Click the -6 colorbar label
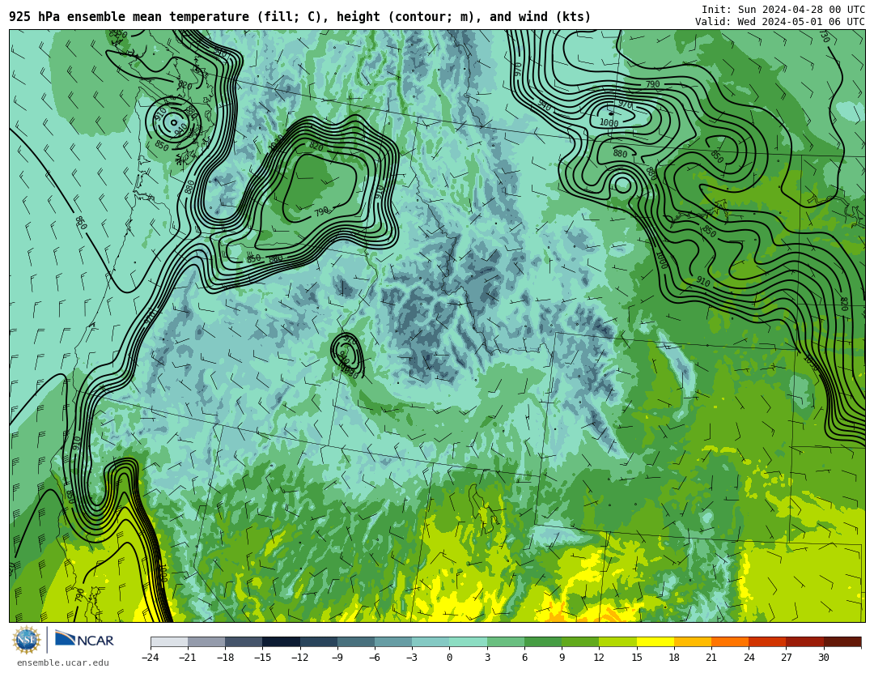 click(x=375, y=658)
